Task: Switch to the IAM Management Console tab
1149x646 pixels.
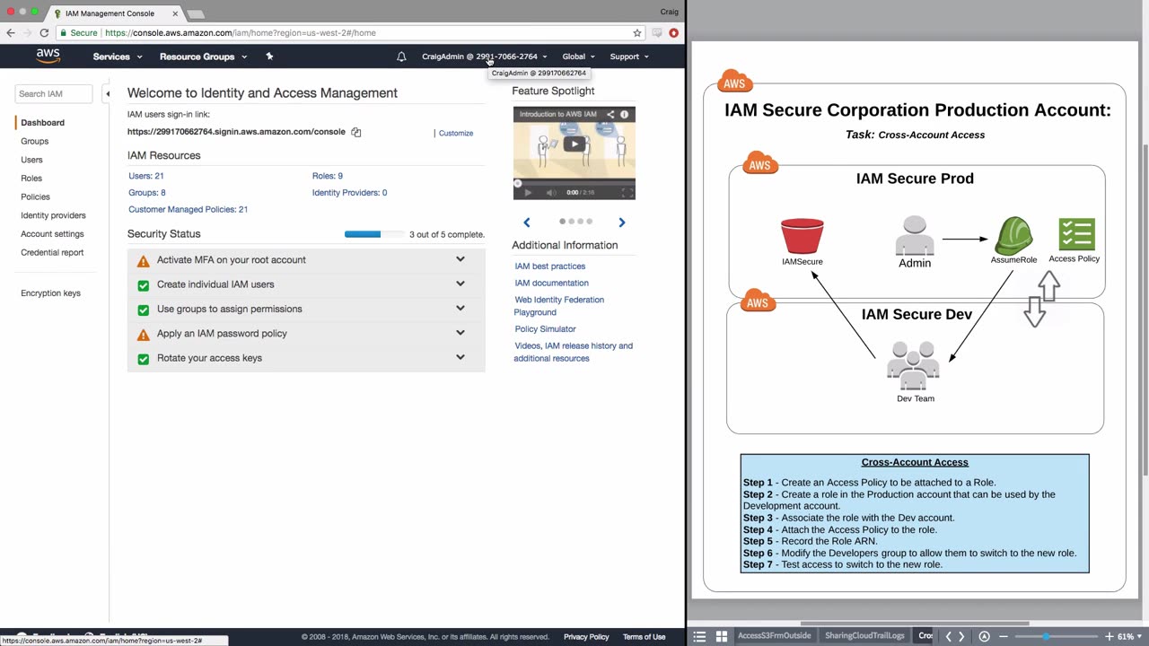Action: point(114,13)
